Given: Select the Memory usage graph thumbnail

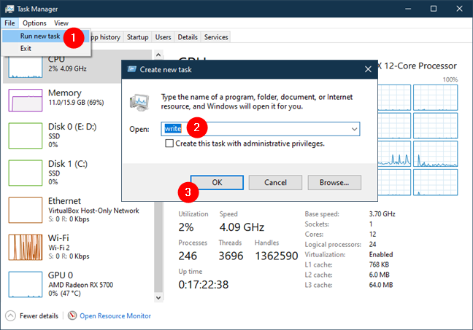Looking at the screenshot, I should click(x=24, y=101).
